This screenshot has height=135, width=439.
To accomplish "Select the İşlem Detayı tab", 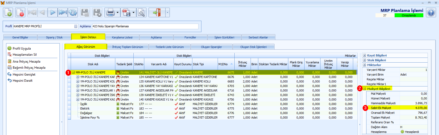I will pyautogui.click(x=88, y=37).
